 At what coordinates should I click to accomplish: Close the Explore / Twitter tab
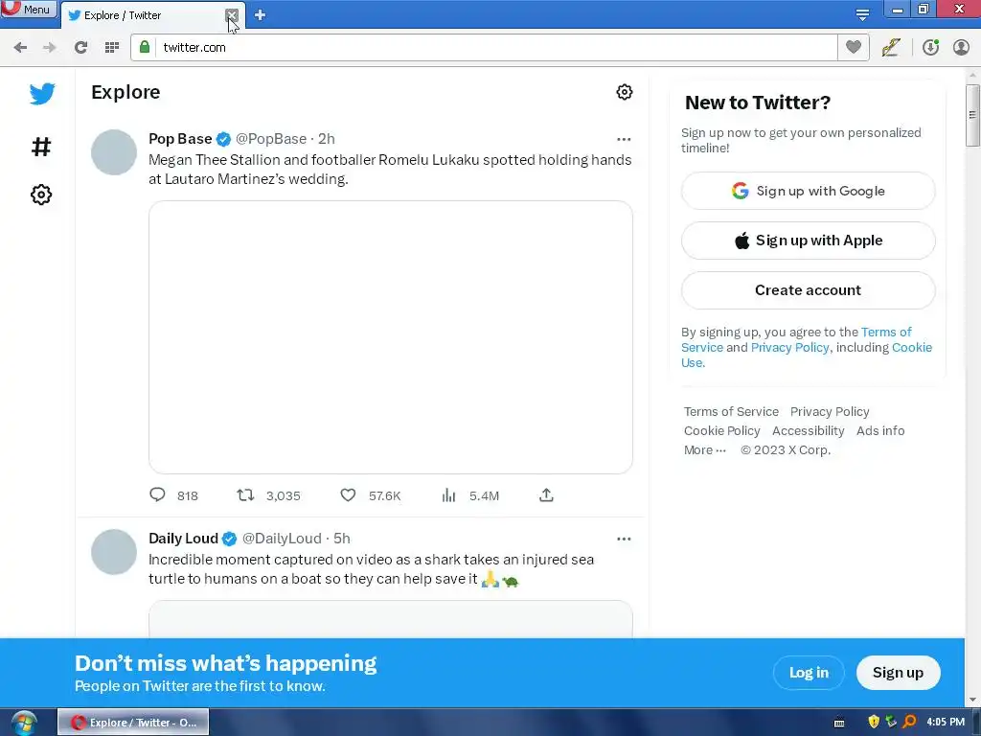232,15
